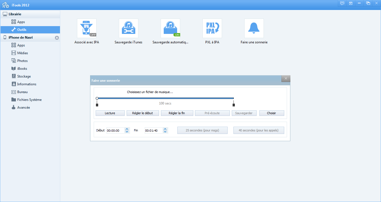381x202 pixels.
Task: Click the 25 secondes (pour msgs) button
Action: [x=202, y=130]
